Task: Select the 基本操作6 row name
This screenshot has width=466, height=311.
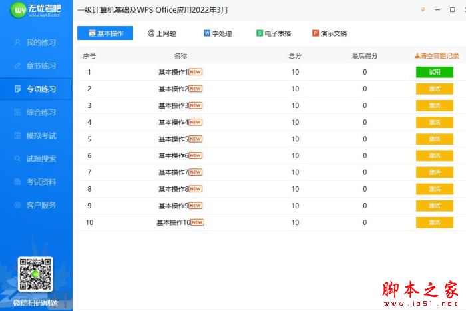Action: (173, 156)
